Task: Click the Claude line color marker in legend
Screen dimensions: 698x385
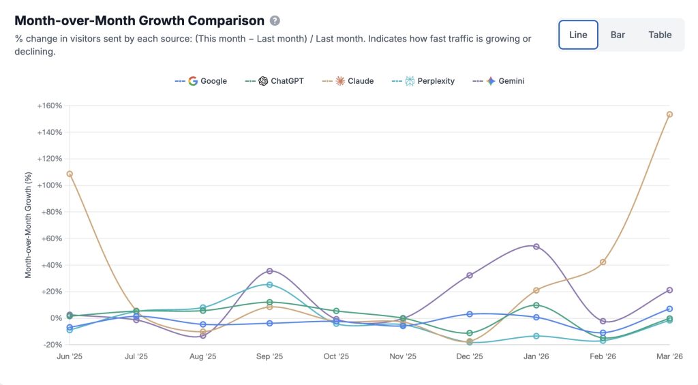Action: pos(326,81)
